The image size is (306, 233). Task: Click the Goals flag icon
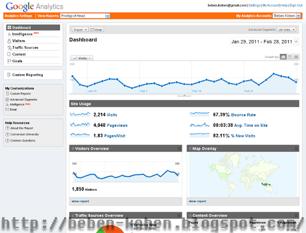9,61
